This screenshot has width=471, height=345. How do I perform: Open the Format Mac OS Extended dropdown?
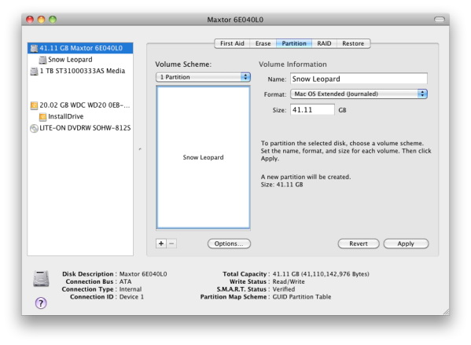(359, 94)
